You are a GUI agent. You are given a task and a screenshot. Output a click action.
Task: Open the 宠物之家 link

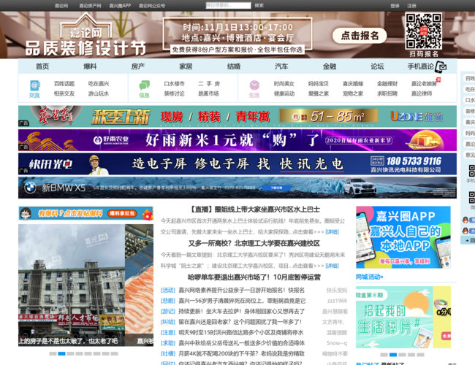click(x=353, y=93)
